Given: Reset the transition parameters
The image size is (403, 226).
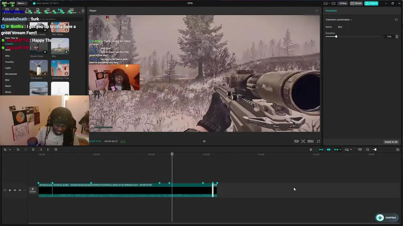Looking at the screenshot, I should click(396, 20).
